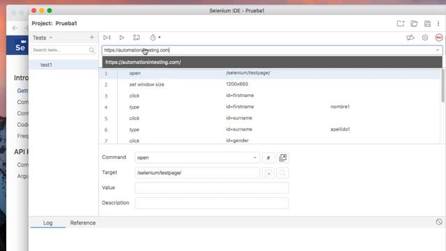Select row 4 type id=firstname
The image size is (446, 251).
(x=270, y=107)
